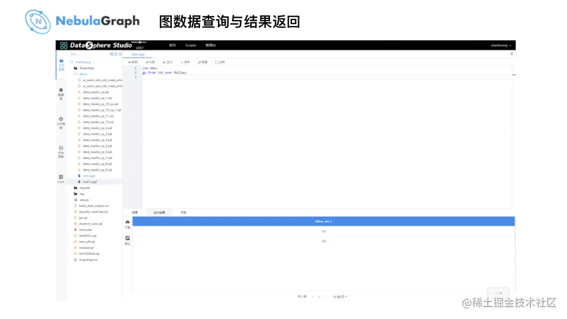Screen dimensions: 567x319
Task: Click code line 'use nba;'
Action: (149, 68)
